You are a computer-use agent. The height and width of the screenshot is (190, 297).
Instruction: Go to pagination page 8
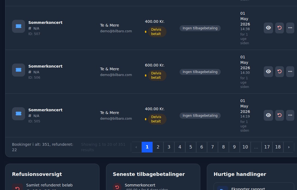pyautogui.click(x=223, y=147)
